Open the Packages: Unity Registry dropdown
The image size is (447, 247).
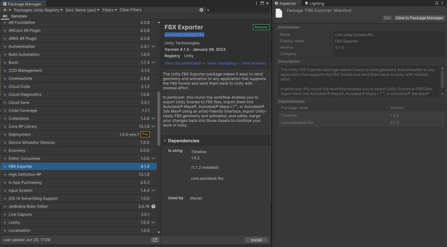(38, 10)
